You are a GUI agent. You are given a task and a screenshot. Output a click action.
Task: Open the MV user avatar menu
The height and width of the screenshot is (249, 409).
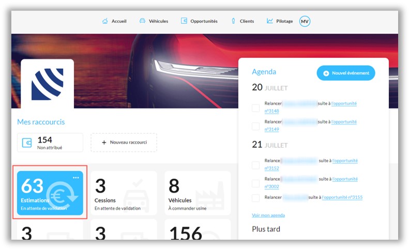pyautogui.click(x=305, y=21)
